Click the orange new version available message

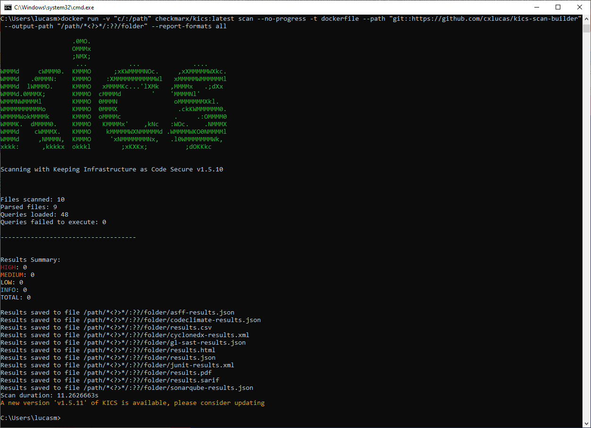point(133,403)
